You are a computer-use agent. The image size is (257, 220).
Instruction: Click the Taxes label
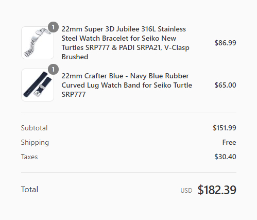click(29, 157)
